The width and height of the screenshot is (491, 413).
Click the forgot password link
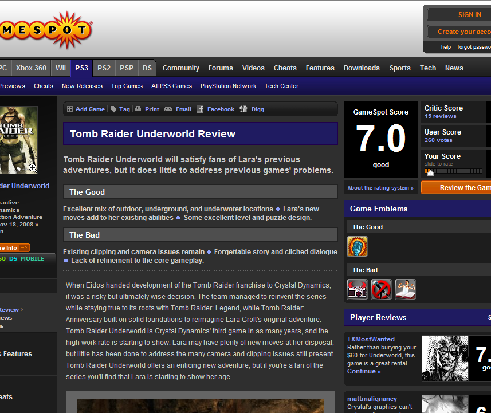(474, 47)
